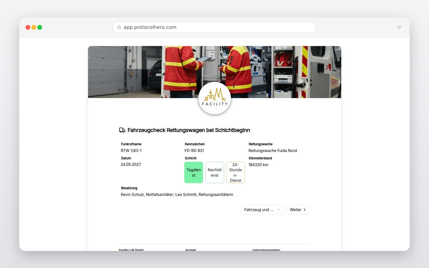Click the Besatzung names line
The width and height of the screenshot is (429, 268).
point(177,195)
